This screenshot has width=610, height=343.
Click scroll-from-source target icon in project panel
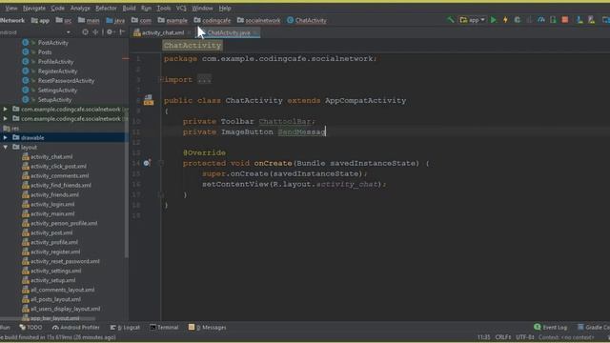pyautogui.click(x=85, y=32)
